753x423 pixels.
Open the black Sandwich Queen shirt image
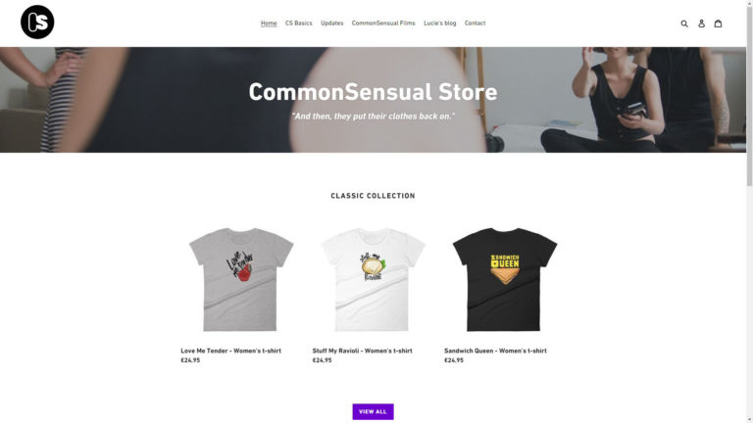505,280
